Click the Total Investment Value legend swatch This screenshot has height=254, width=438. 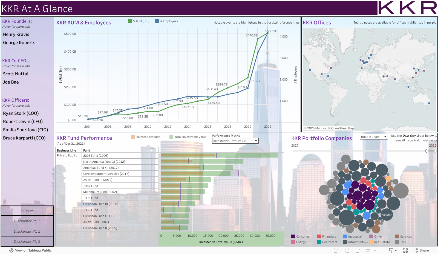tap(171, 137)
